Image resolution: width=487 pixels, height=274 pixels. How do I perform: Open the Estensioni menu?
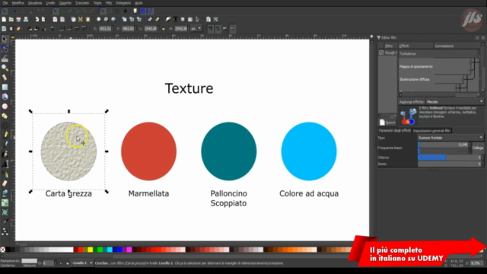click(x=123, y=3)
